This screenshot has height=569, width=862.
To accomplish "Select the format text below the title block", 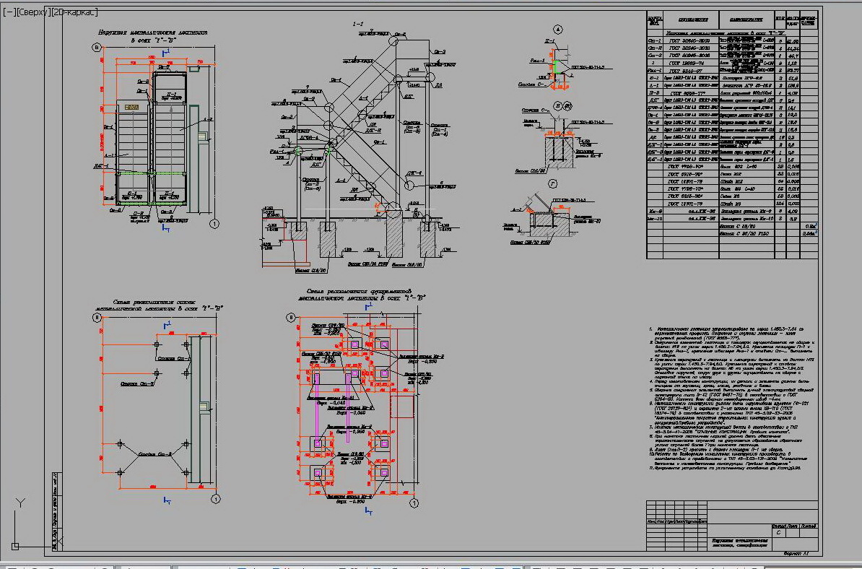I will coord(795,552).
